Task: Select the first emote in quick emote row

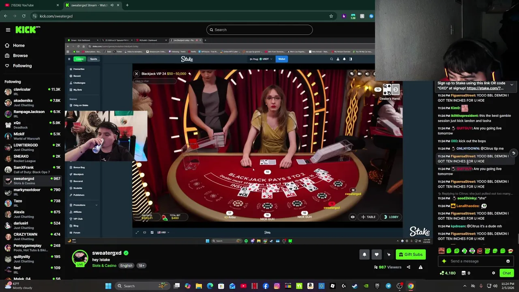Action: (x=442, y=251)
